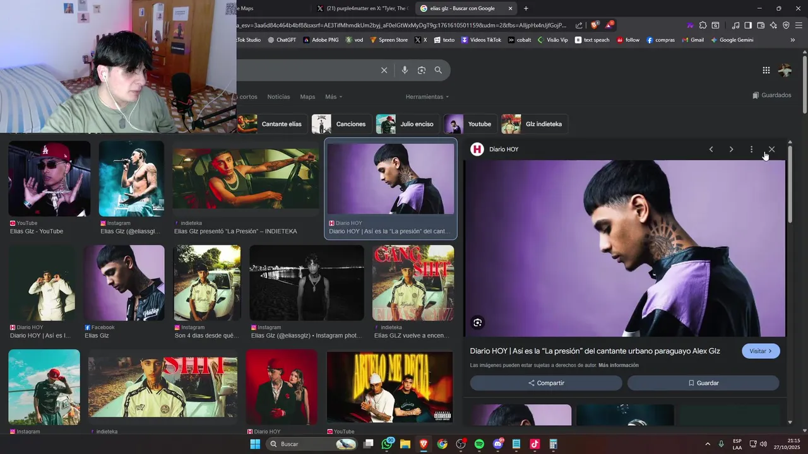Open Google Gemini bookmark

[732, 40]
